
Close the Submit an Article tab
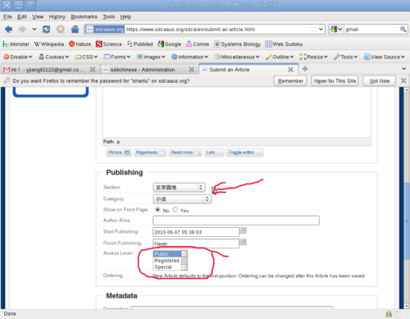[290, 70]
